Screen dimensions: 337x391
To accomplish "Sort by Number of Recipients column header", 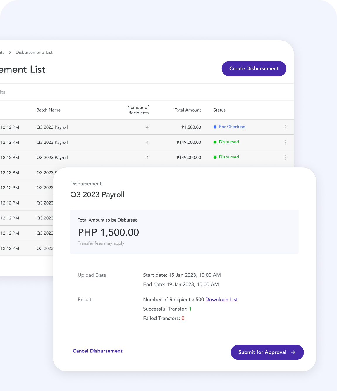I will pyautogui.click(x=138, y=110).
